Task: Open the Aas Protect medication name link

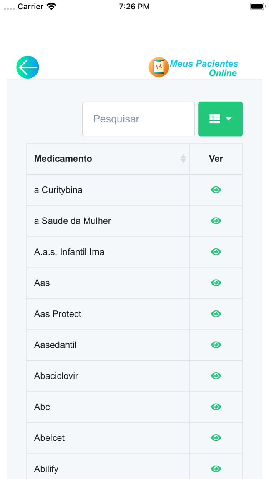Action: [x=57, y=314]
